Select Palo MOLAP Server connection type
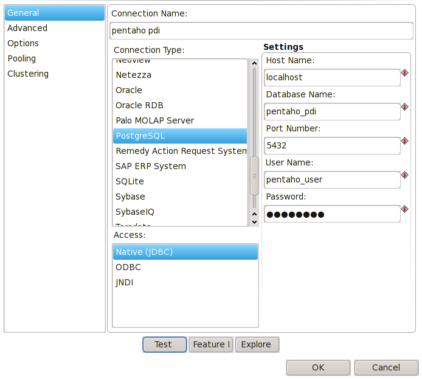The height and width of the screenshot is (379, 422). 180,120
